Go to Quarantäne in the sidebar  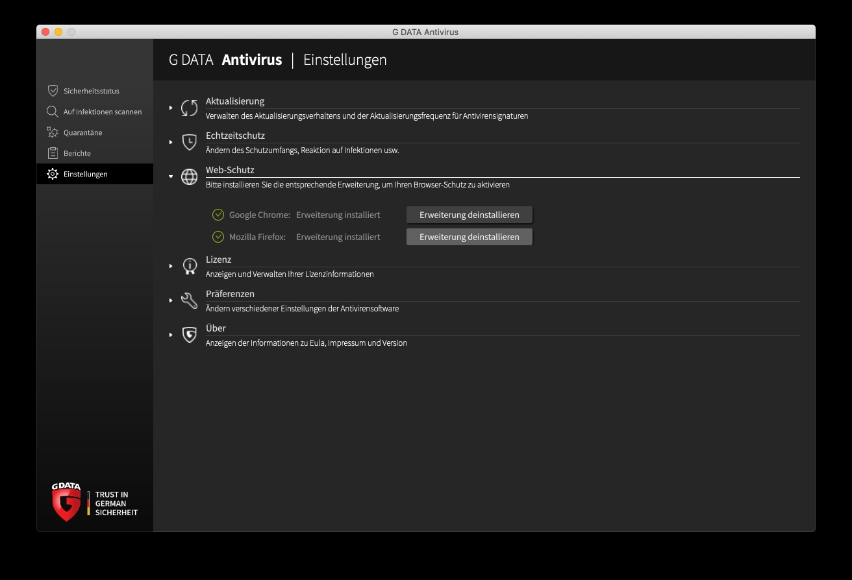point(95,132)
